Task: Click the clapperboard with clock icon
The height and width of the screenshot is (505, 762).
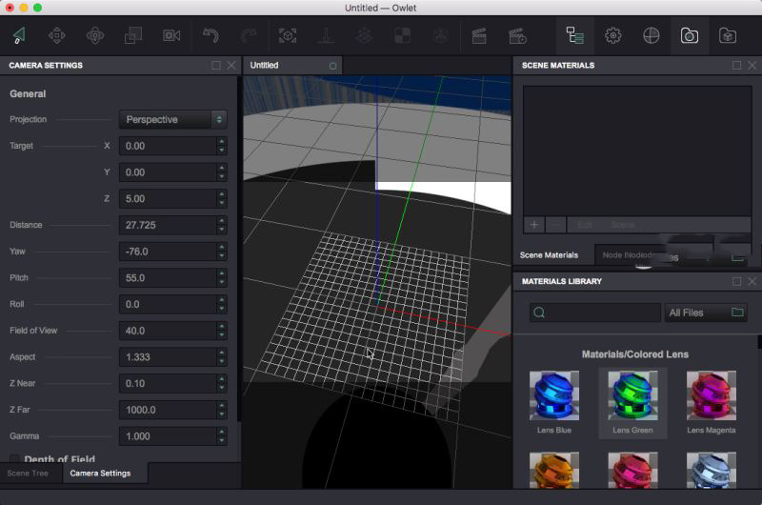Action: (517, 36)
